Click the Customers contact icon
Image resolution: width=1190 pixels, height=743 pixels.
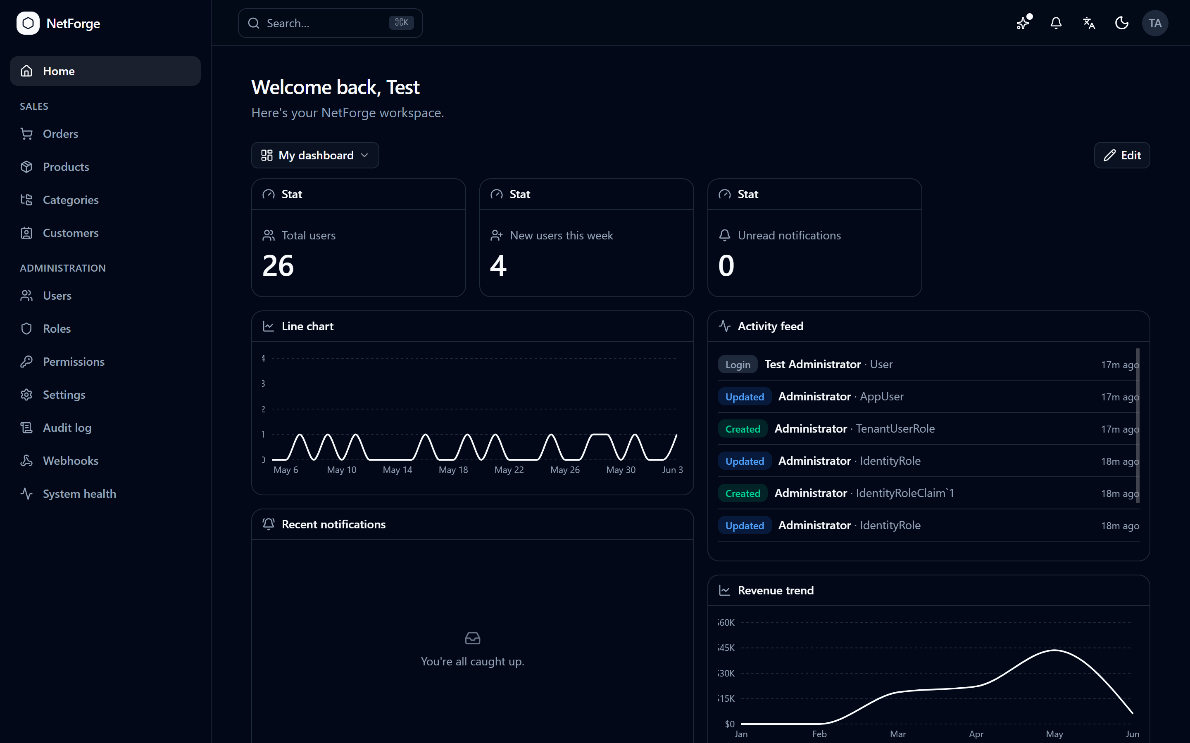(x=26, y=233)
